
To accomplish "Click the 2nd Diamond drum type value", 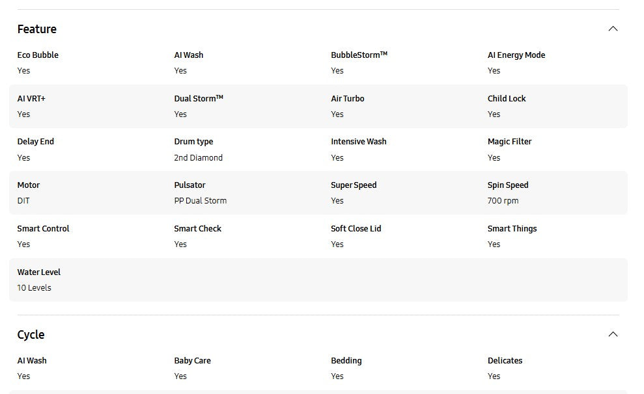I will [x=199, y=158].
